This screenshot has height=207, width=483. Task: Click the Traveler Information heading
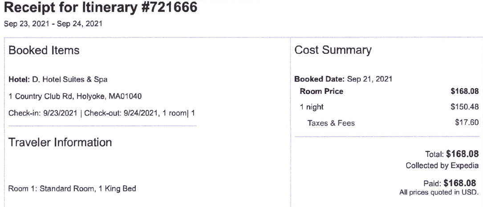pos(60,142)
